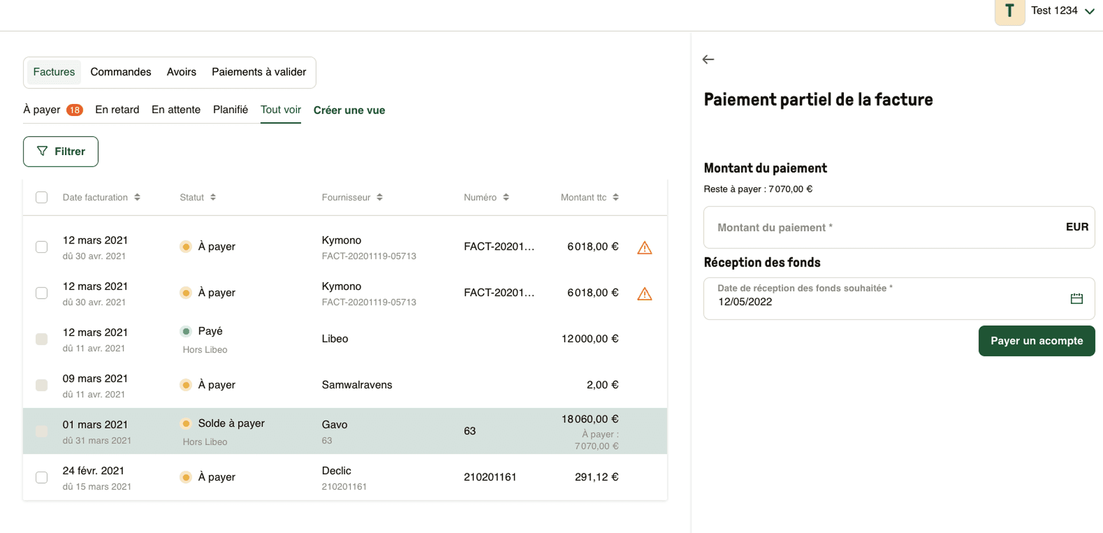Check the topmost Kymono invoice checkbox
This screenshot has width=1103, height=533.
point(41,247)
